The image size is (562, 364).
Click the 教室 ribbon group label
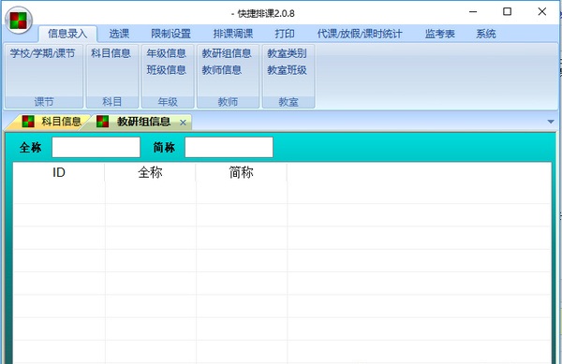(288, 102)
